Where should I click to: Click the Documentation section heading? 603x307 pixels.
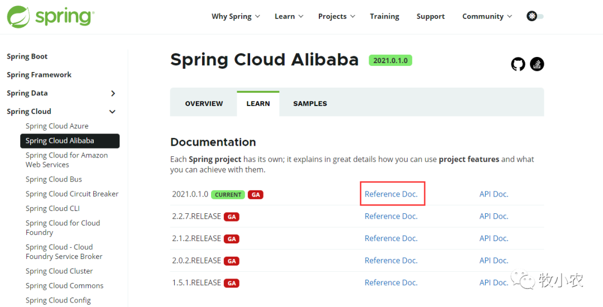point(213,142)
